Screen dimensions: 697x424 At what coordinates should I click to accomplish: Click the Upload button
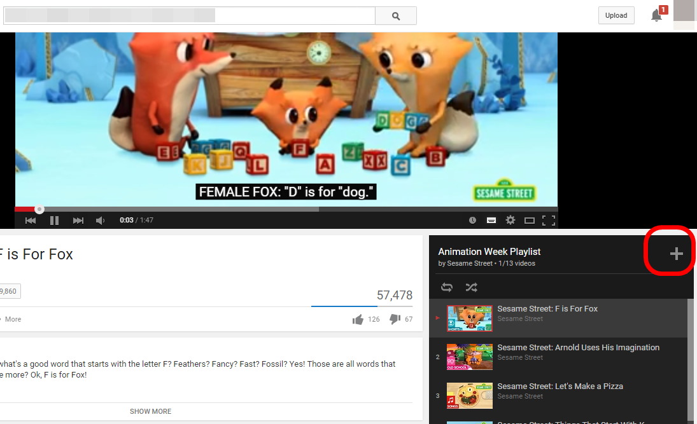tap(616, 15)
